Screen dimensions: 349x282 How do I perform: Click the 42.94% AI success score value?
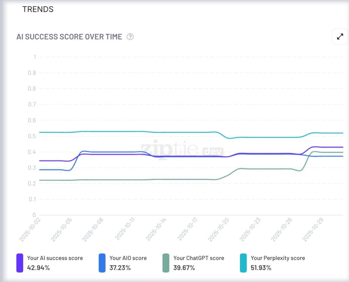39,268
